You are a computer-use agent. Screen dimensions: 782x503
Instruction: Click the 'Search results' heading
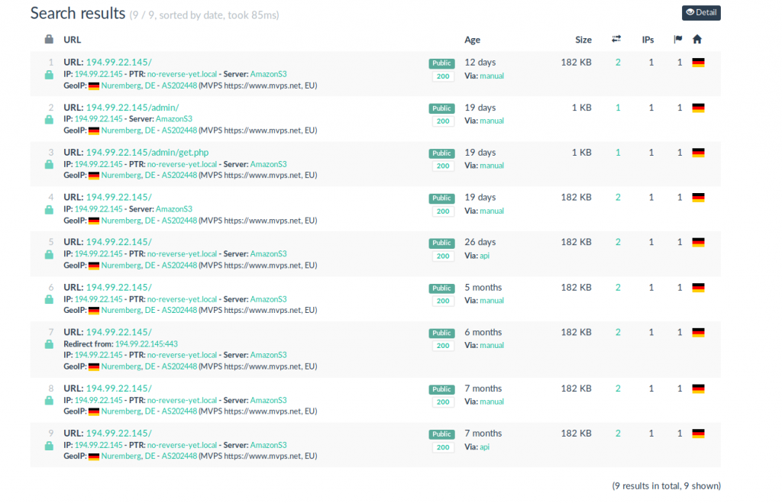pyautogui.click(x=78, y=14)
